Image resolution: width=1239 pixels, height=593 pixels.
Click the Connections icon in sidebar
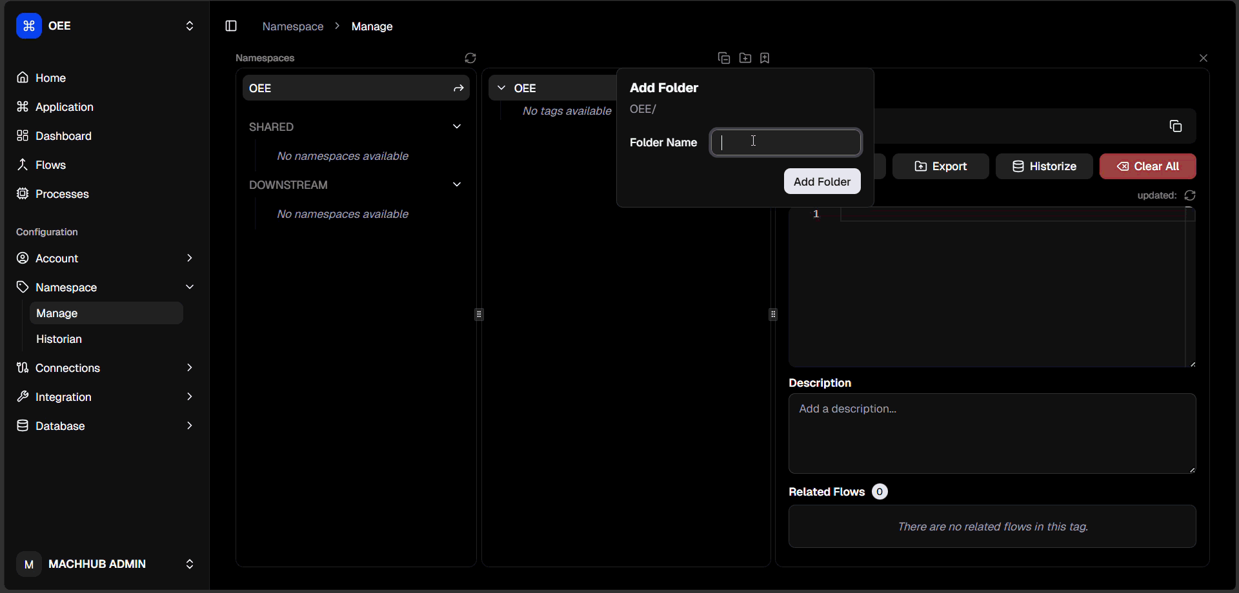point(23,367)
